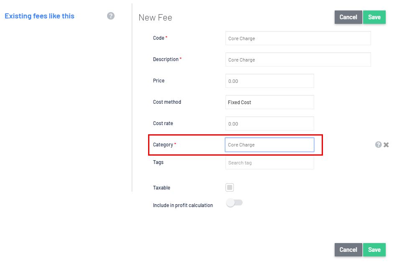This screenshot has height=269, width=397.
Task: Click the Include in profit calculation label
Action: [183, 205]
